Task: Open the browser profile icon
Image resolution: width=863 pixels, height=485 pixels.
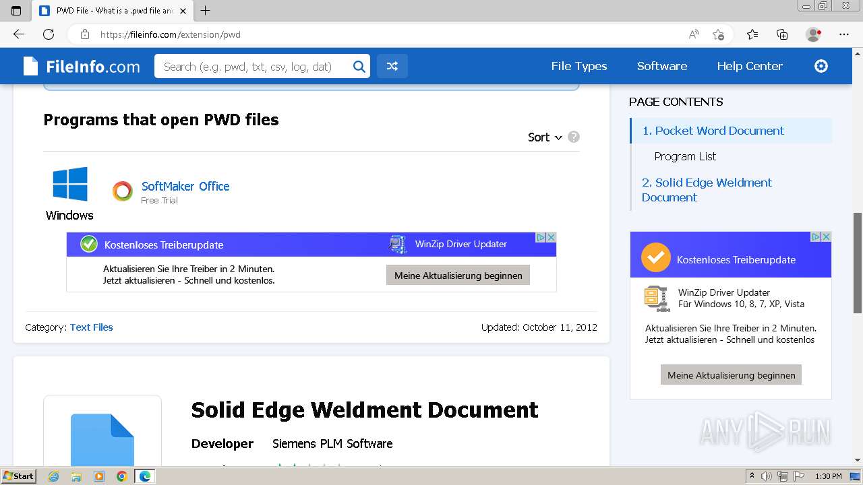Action: [813, 34]
